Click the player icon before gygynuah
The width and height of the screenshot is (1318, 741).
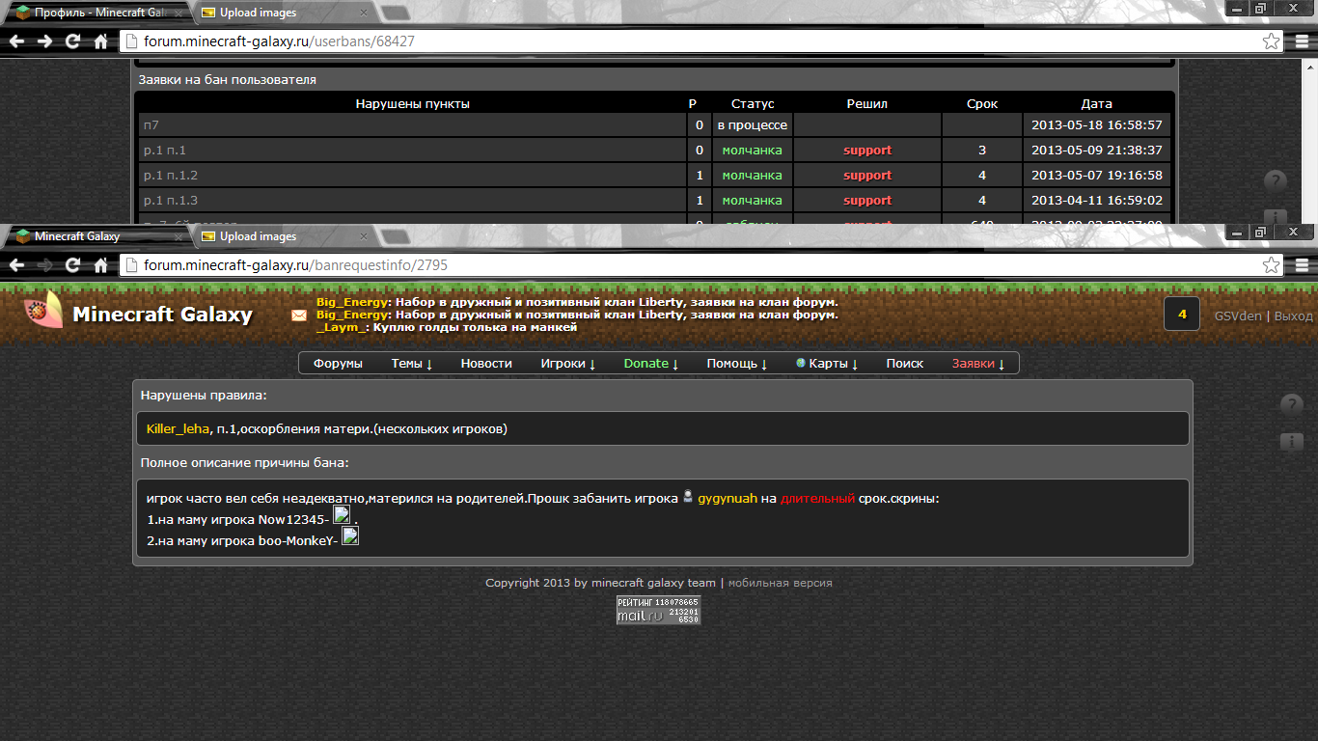(x=688, y=497)
